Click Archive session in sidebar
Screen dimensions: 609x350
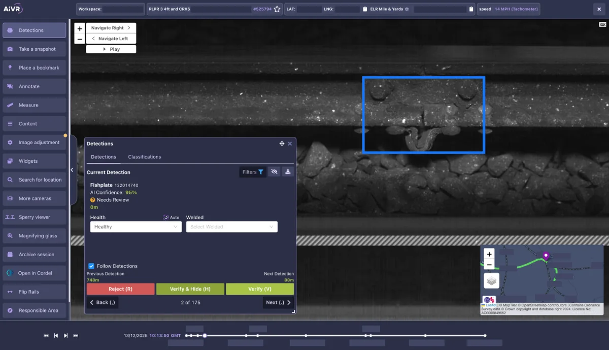tap(35, 255)
